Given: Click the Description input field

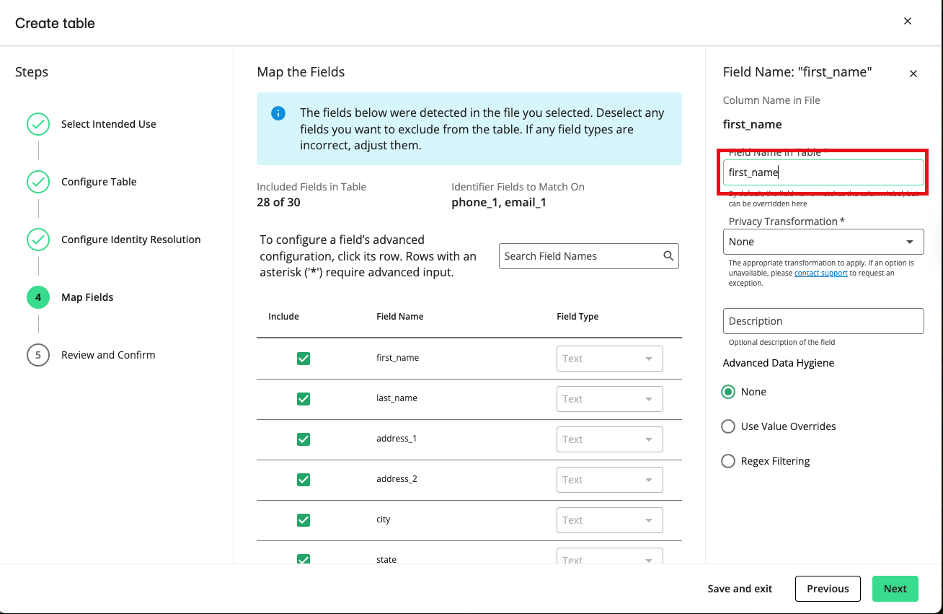Looking at the screenshot, I should 823,321.
